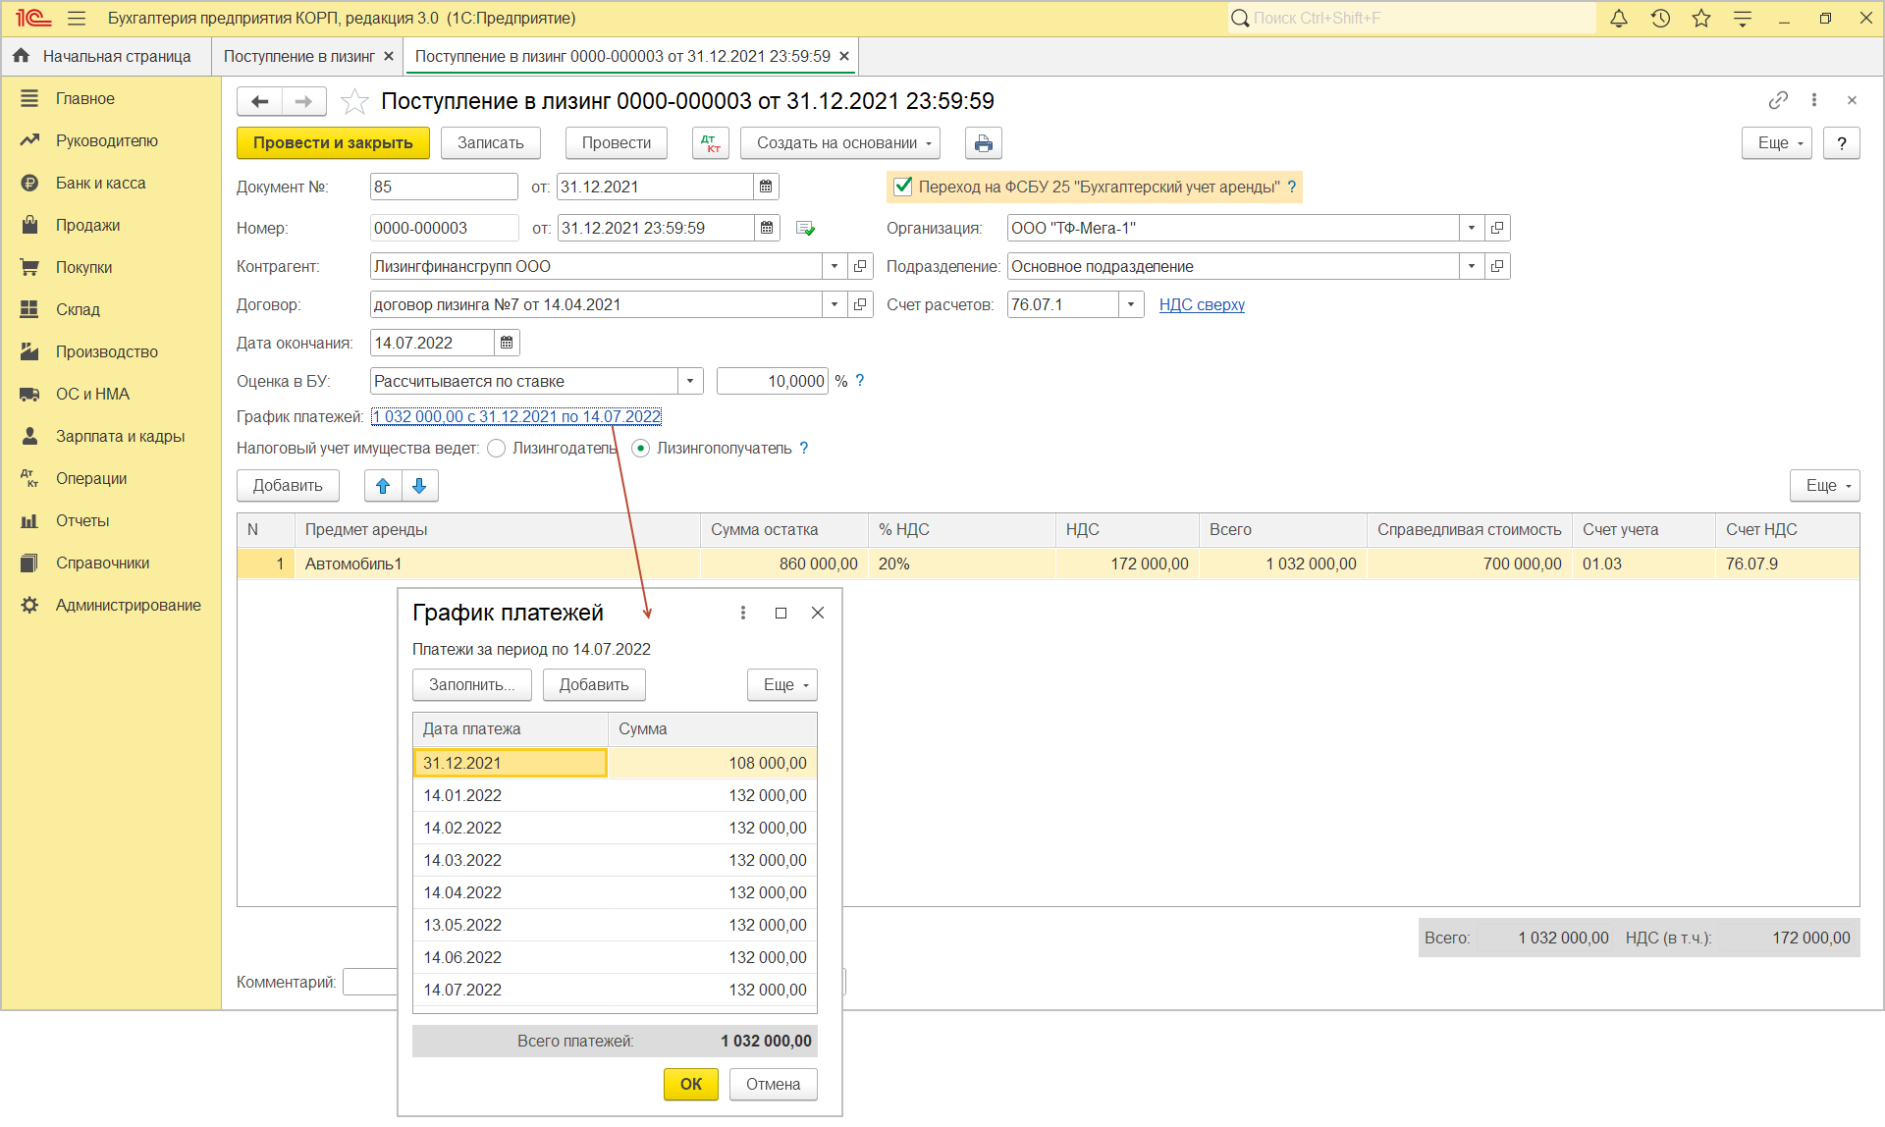Expand the Контрагент dropdown
The image size is (1885, 1127).
[x=834, y=266]
